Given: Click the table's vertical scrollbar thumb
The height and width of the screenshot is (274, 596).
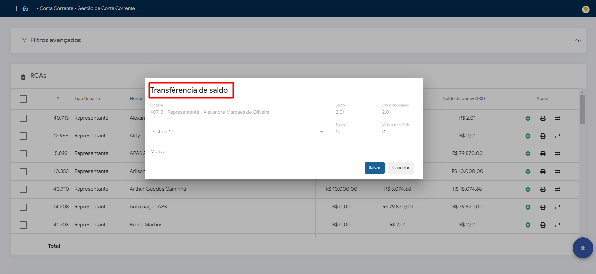Looking at the screenshot, I should coord(582,109).
